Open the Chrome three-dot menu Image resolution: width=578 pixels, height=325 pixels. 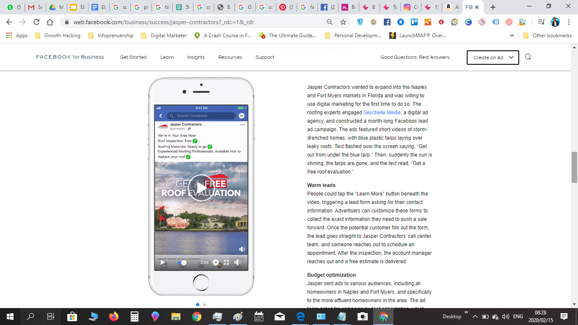point(569,22)
